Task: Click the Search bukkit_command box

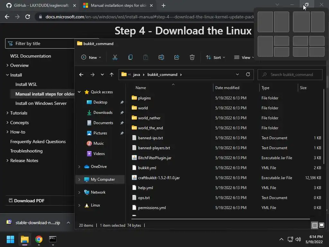Action: (290, 75)
